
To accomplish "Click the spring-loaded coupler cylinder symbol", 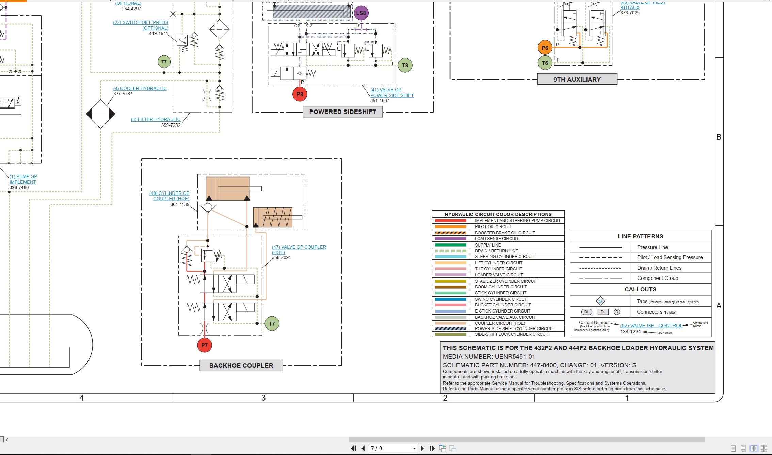I will [x=277, y=217].
